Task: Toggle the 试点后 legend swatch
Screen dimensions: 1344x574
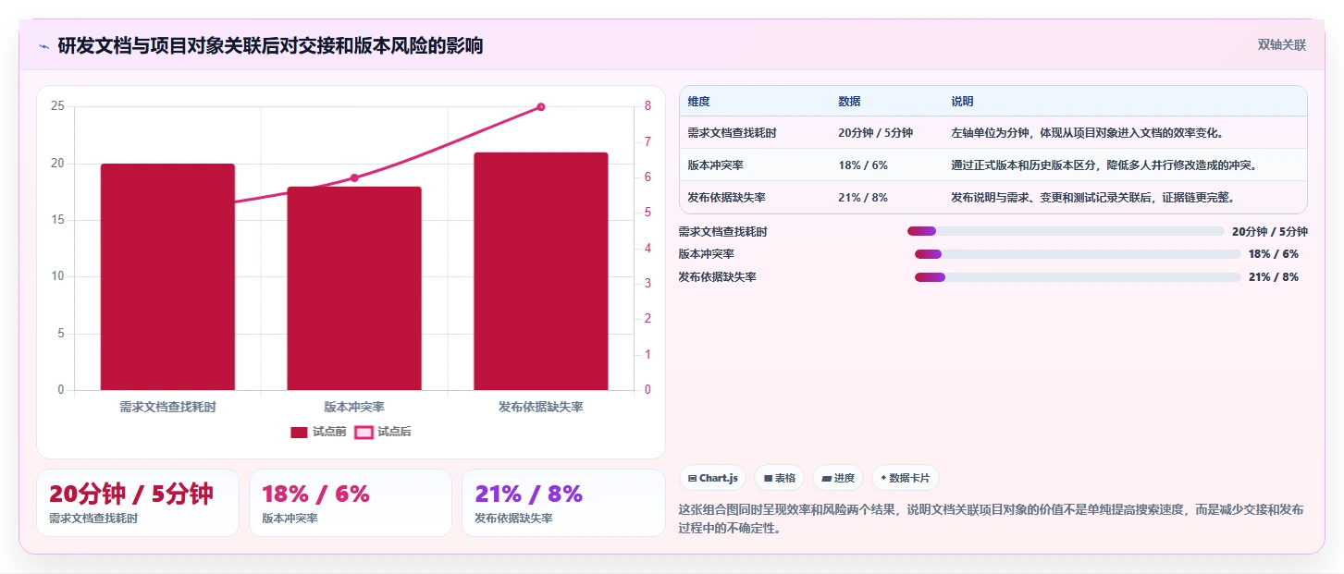Action: [x=364, y=432]
